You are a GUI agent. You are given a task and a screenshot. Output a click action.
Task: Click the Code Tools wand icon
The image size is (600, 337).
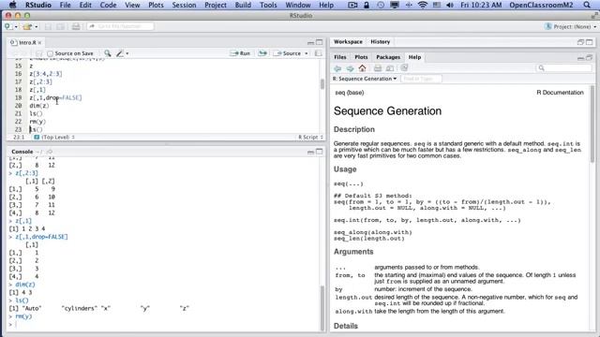click(120, 53)
